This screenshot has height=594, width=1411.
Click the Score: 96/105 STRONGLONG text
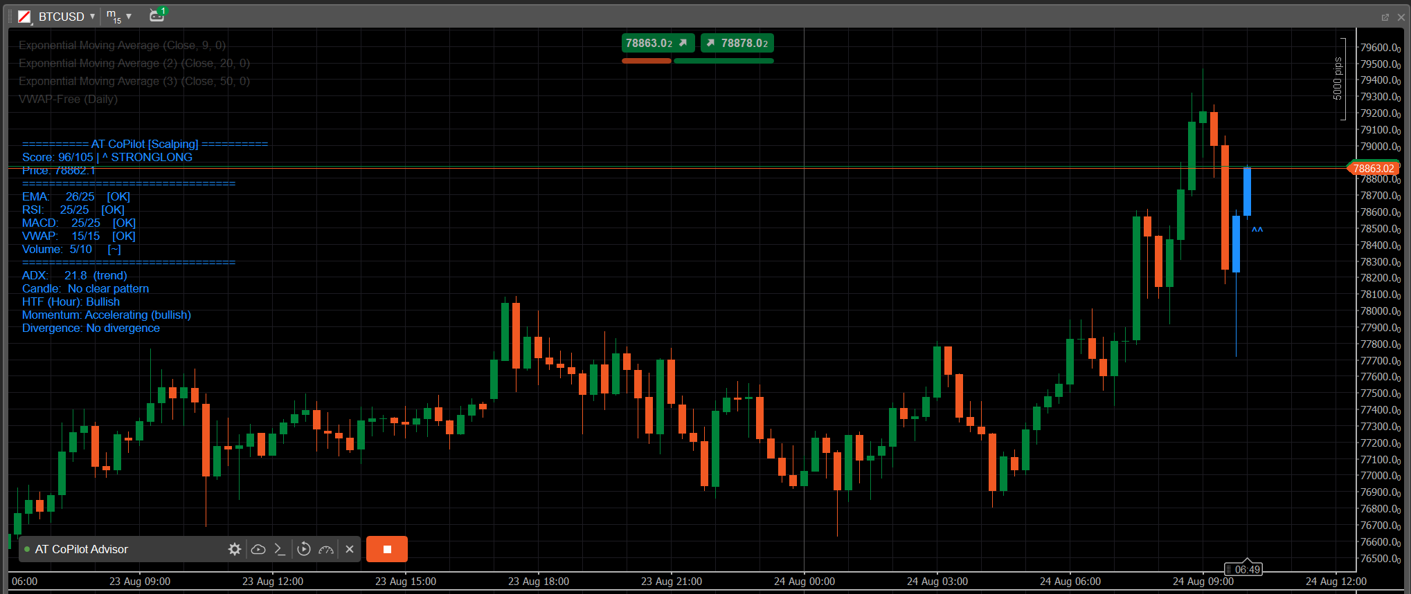(107, 157)
